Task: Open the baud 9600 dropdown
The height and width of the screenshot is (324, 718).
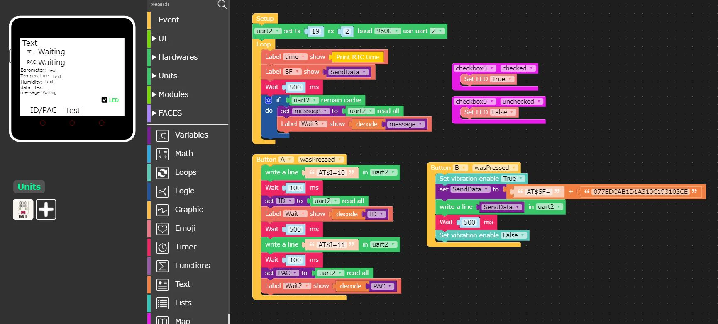Action: pyautogui.click(x=388, y=31)
